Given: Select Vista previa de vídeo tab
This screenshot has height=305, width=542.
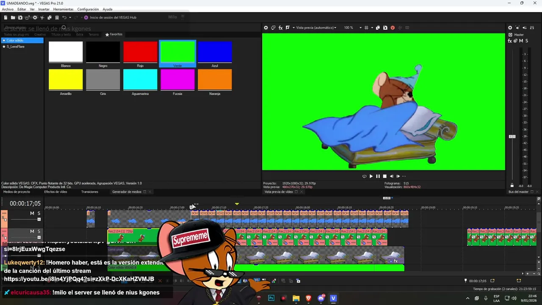Looking at the screenshot, I should pos(278,192).
